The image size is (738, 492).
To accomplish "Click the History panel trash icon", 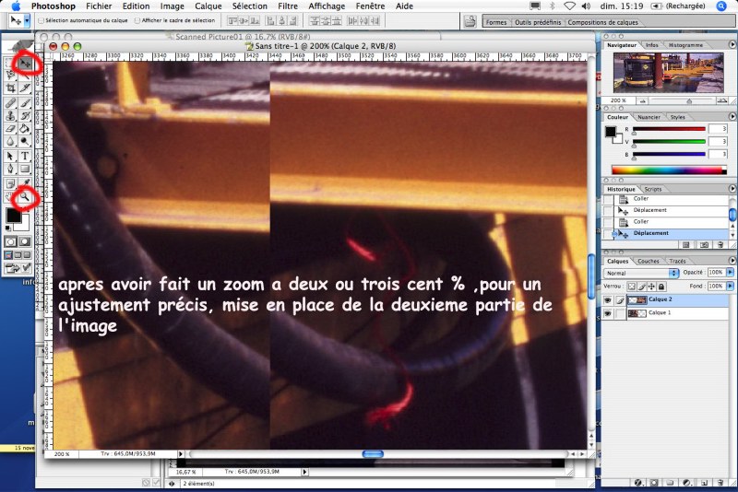I will pos(720,245).
